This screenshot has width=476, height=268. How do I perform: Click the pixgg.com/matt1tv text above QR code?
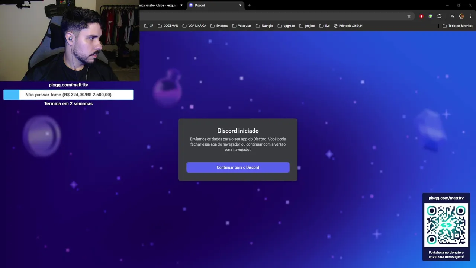click(x=446, y=198)
